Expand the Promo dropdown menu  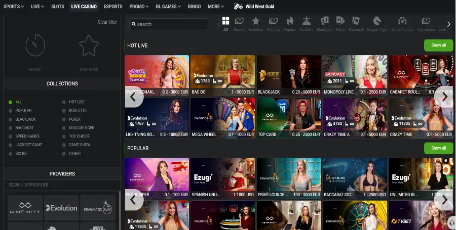[139, 7]
